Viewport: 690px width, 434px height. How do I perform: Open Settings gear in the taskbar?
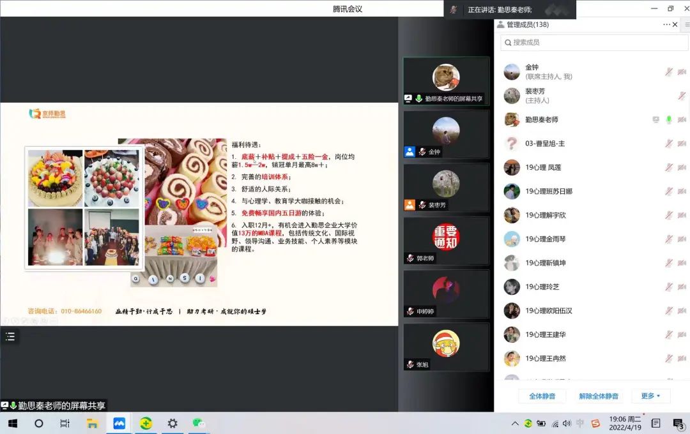click(x=172, y=423)
